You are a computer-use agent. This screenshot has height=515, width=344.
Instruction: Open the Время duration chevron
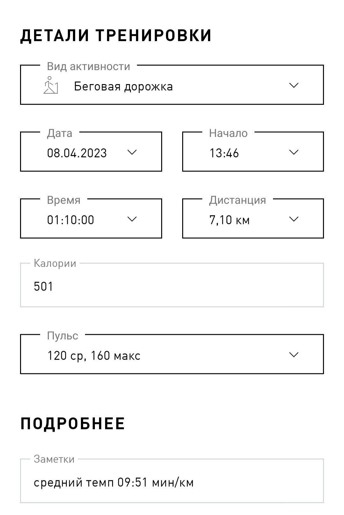coord(132,219)
